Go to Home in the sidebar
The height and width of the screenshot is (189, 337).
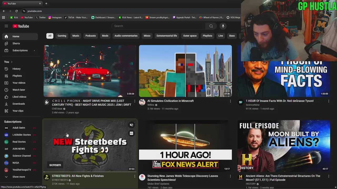(20, 36)
